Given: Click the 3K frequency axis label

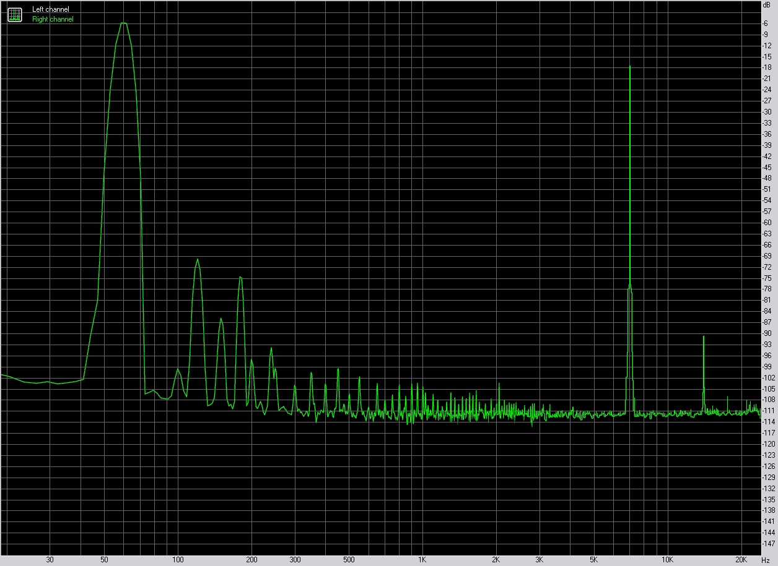Looking at the screenshot, I should point(540,560).
